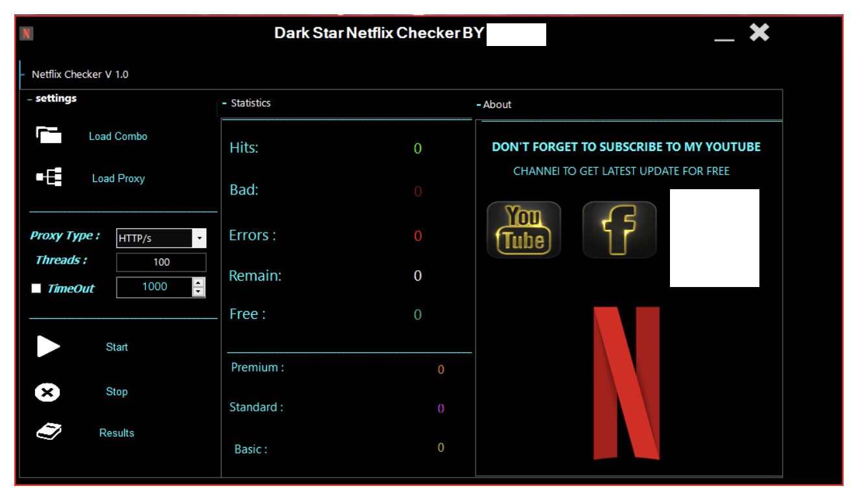
Task: Collapse the Statistics panel
Action: 225,102
